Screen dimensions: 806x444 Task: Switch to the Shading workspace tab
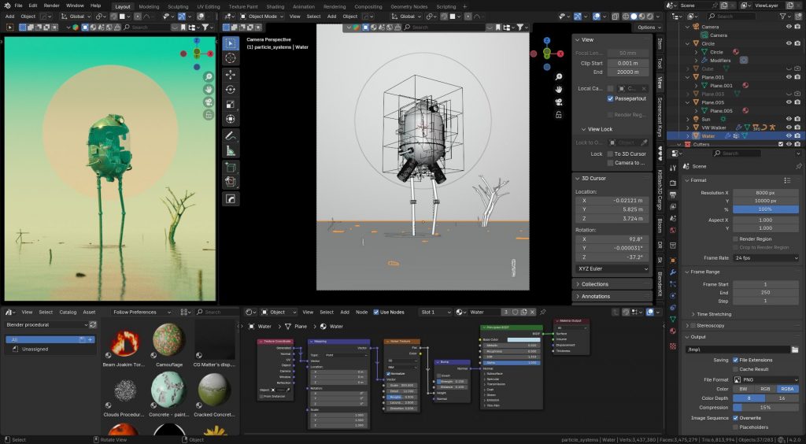click(275, 6)
